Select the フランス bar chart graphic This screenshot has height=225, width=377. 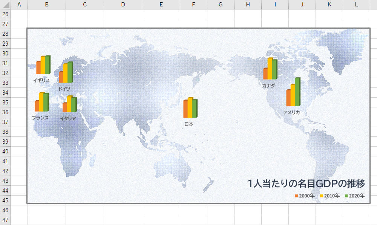(x=42, y=102)
